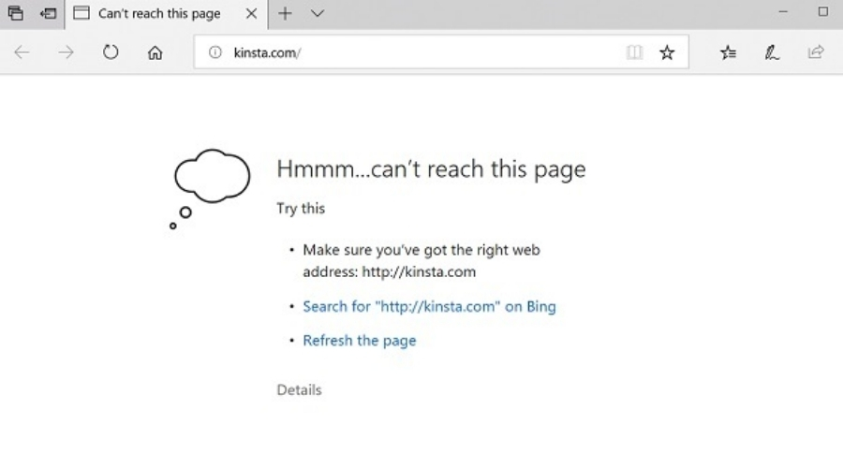Expand the tab previews chevron
This screenshot has height=468, width=843.
[x=317, y=14]
